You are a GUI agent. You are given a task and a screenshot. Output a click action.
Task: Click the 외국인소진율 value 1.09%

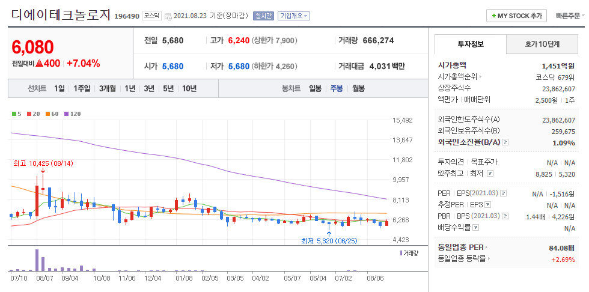(564, 143)
